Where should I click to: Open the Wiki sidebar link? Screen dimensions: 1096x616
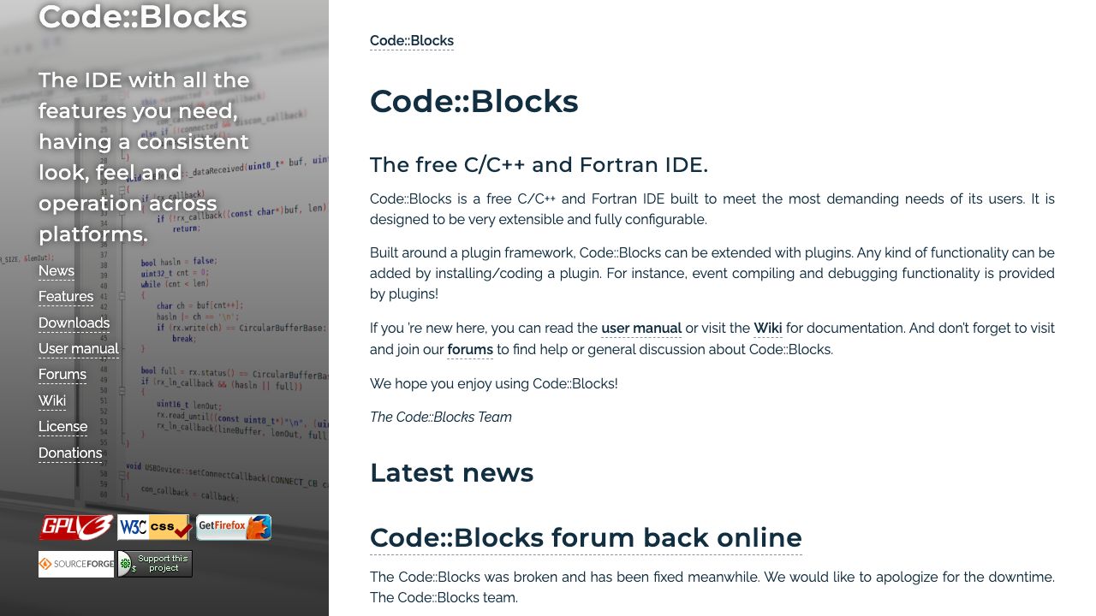(52, 401)
